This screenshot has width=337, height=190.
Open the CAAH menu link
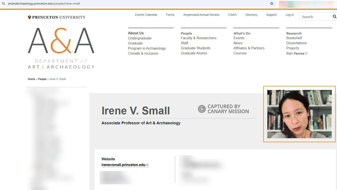pyautogui.click(x=232, y=15)
